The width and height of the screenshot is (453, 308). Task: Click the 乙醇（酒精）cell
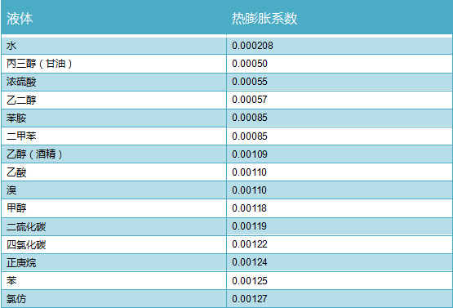[x=113, y=154]
